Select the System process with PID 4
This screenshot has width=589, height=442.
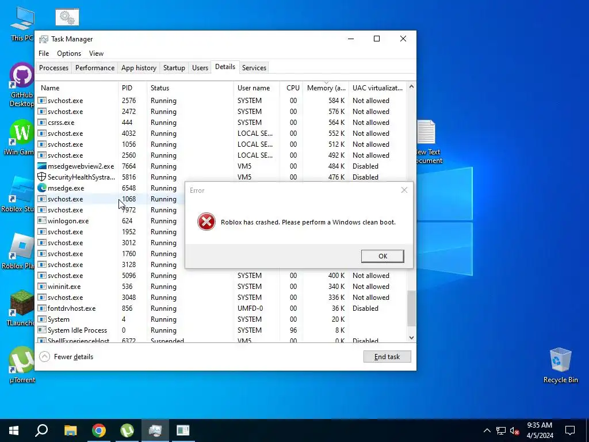tap(221, 319)
